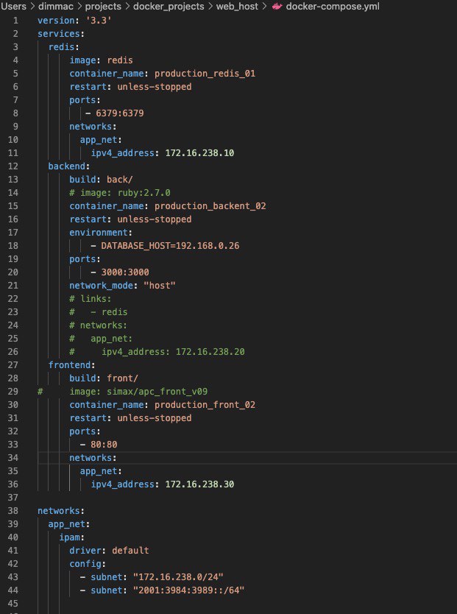Screen dimensions: 457x614
Task: Click the backend service key
Action: click(x=66, y=166)
